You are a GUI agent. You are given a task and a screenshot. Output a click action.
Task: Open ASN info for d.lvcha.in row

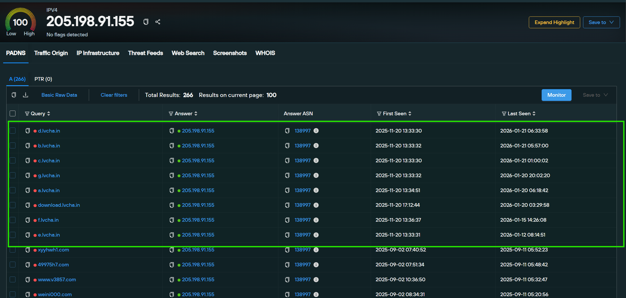(316, 131)
